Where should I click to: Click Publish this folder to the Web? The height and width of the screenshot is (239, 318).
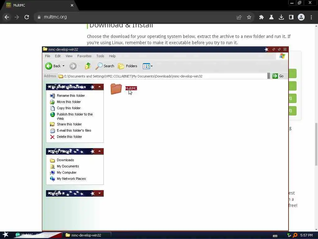click(75, 116)
